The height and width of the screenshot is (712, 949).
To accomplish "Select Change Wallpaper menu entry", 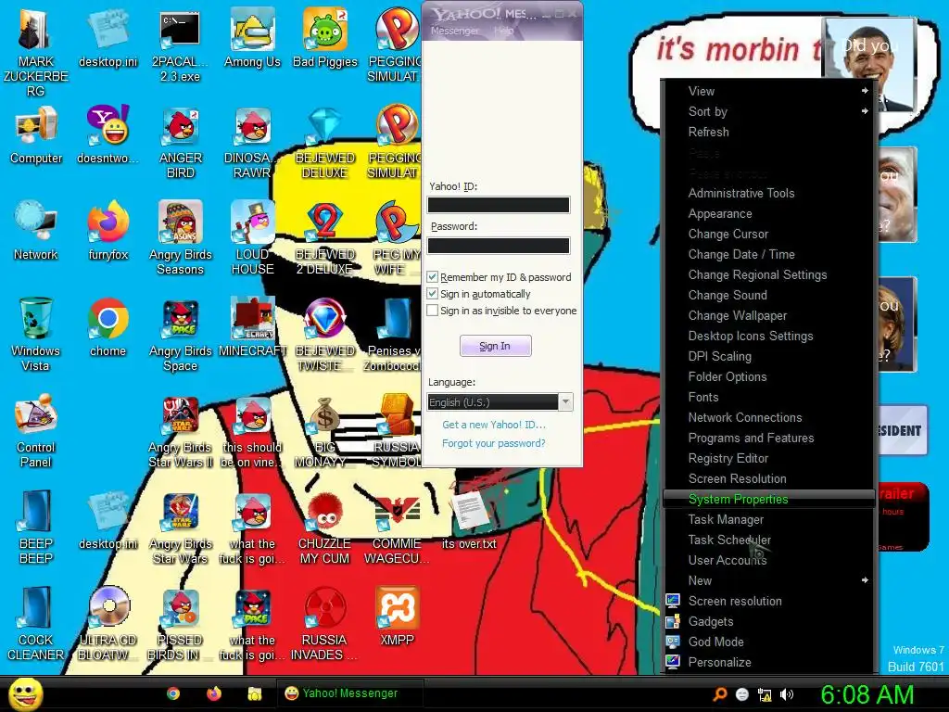I will click(x=769, y=315).
